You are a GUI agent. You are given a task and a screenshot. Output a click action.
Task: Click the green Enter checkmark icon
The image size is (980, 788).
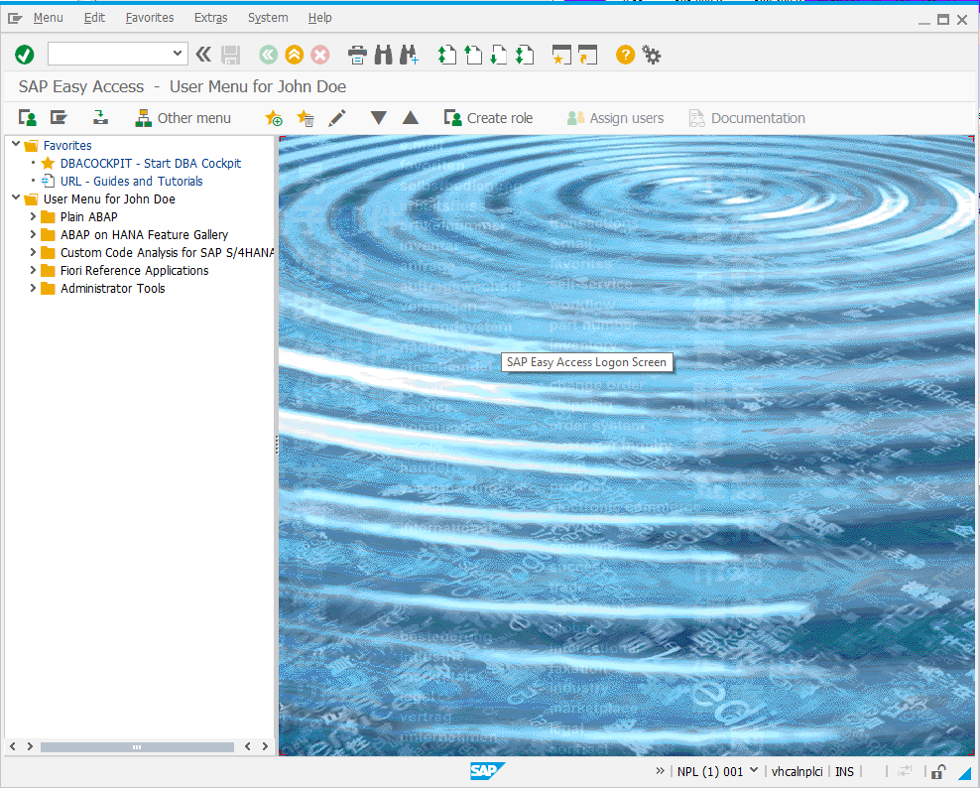click(x=25, y=55)
